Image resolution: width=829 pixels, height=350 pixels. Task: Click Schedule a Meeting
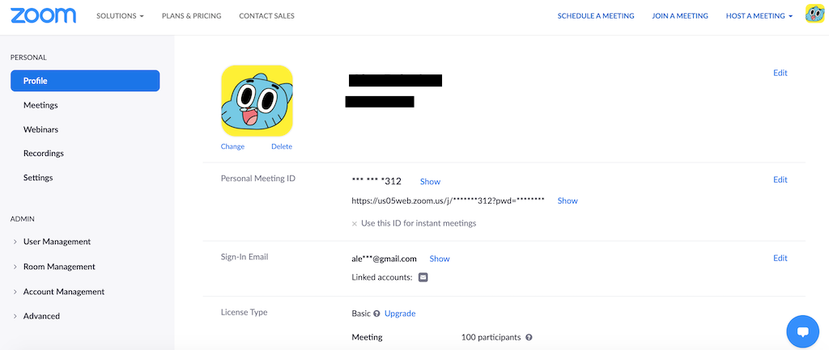(x=596, y=16)
